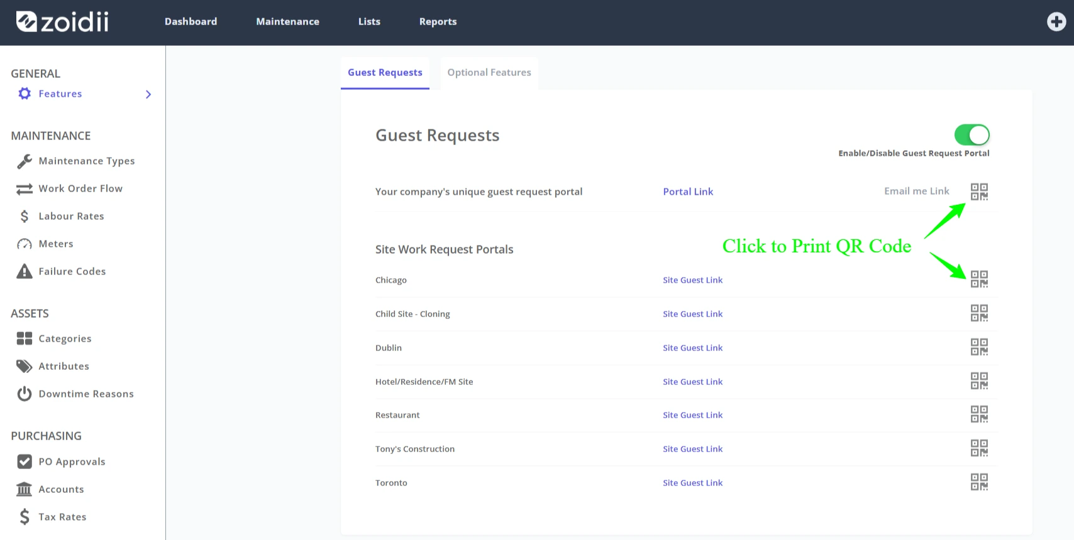Select the Guest Requests tab
The height and width of the screenshot is (540, 1074).
(x=385, y=73)
